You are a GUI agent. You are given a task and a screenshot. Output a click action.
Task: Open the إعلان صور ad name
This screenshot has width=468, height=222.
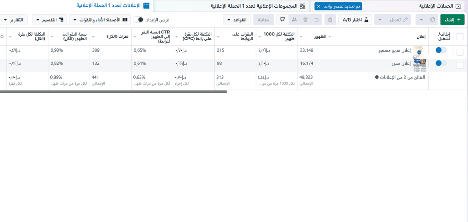point(401,63)
